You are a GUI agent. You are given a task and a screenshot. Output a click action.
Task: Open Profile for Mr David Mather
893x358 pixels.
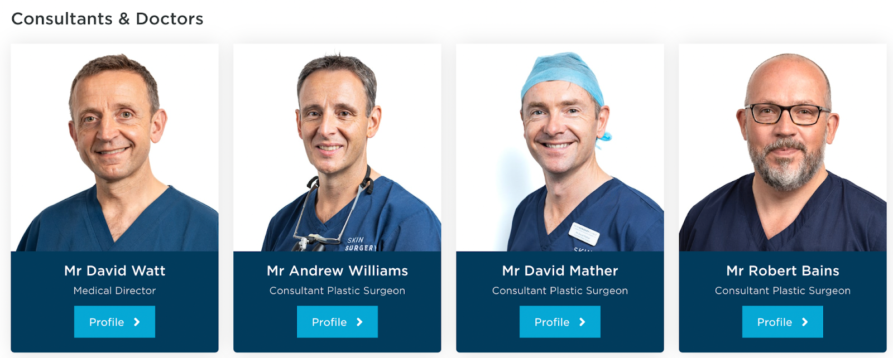click(560, 322)
